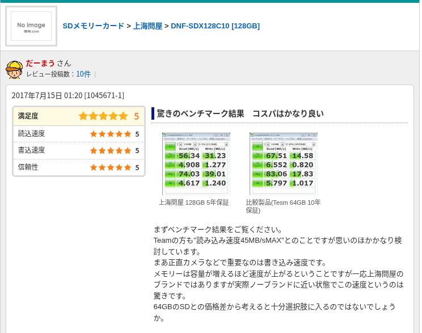
Task: Click the line まあ正直カメラなどで重要なのは
Action: pos(240,263)
